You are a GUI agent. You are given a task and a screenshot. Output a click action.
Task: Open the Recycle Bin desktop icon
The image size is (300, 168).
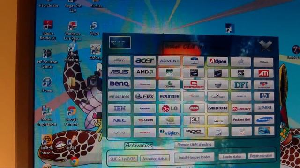48,4
